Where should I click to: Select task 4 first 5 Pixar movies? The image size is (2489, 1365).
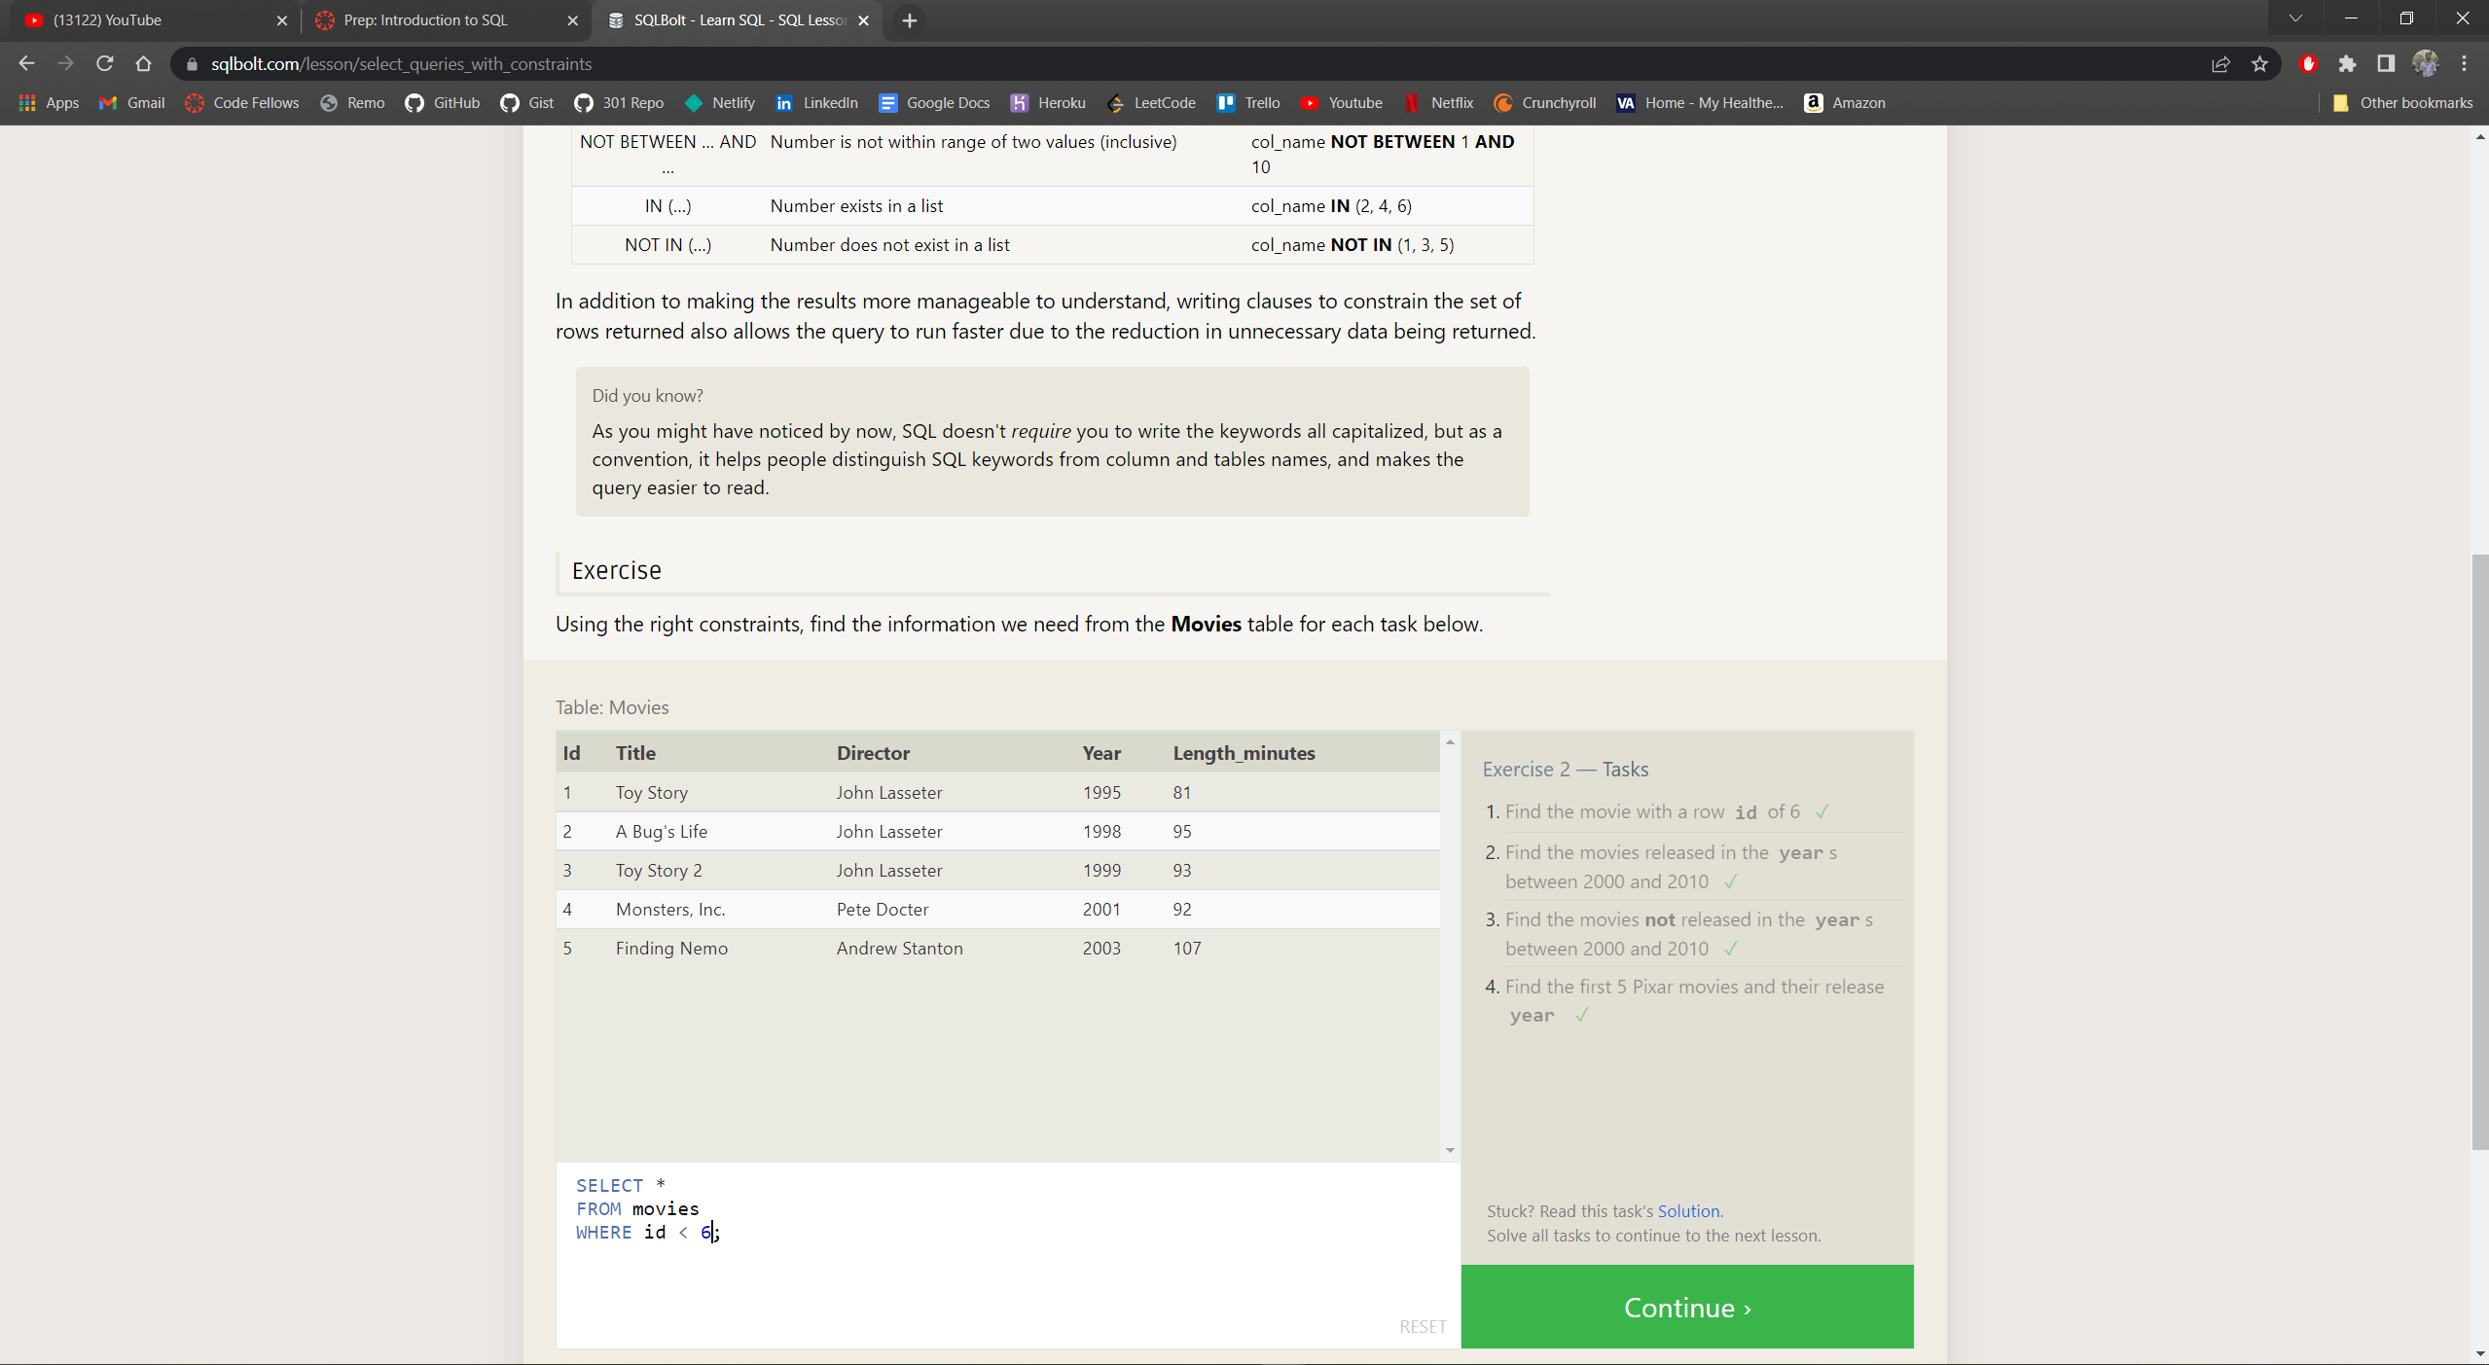[x=1694, y=1000]
